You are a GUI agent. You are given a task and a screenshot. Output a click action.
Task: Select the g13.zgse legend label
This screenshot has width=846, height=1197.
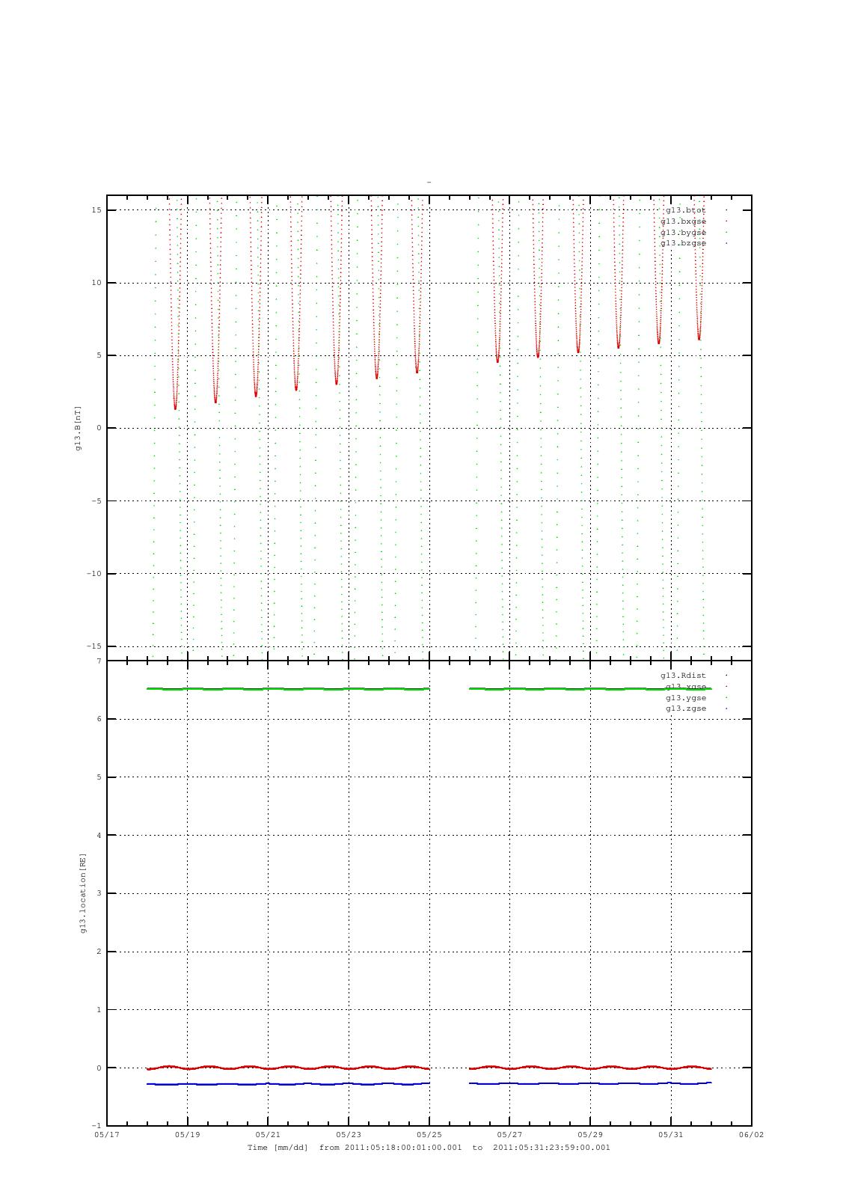(x=685, y=708)
